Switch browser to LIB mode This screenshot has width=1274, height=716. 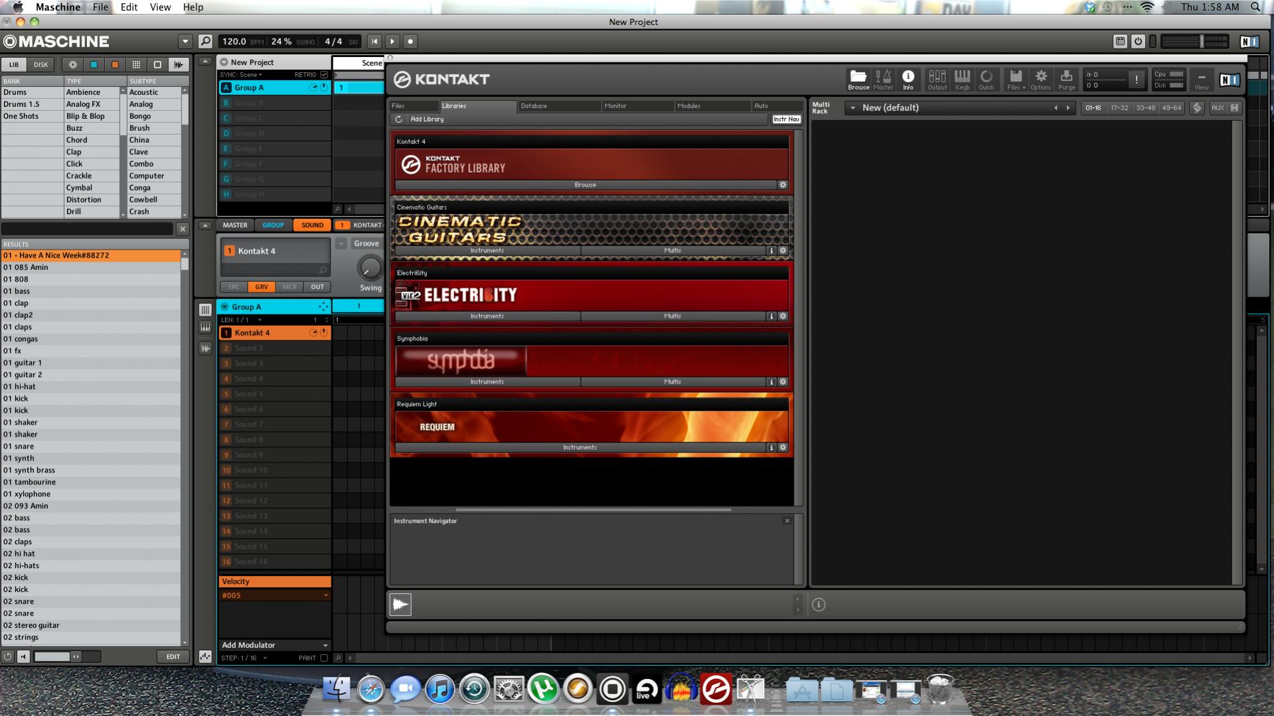point(14,64)
